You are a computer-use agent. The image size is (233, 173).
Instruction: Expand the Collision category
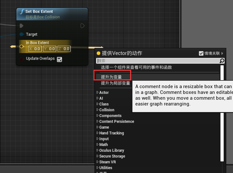coord(97,110)
